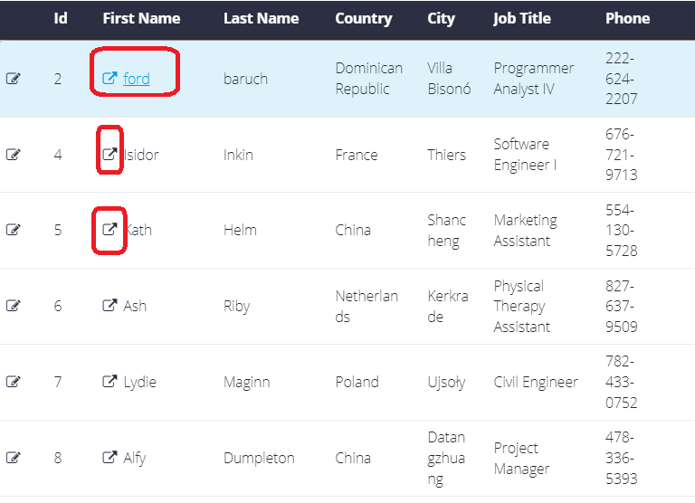The width and height of the screenshot is (695, 503).
Task: Click the Last Name column header
Action: pyautogui.click(x=261, y=18)
